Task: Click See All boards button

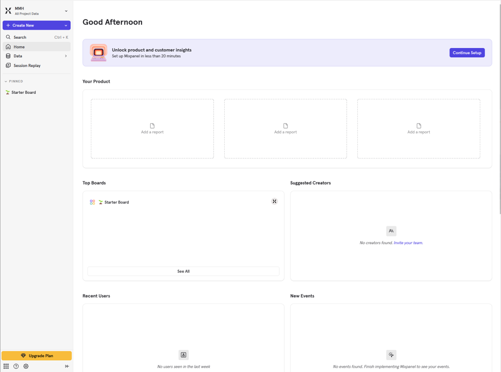Action: [183, 271]
